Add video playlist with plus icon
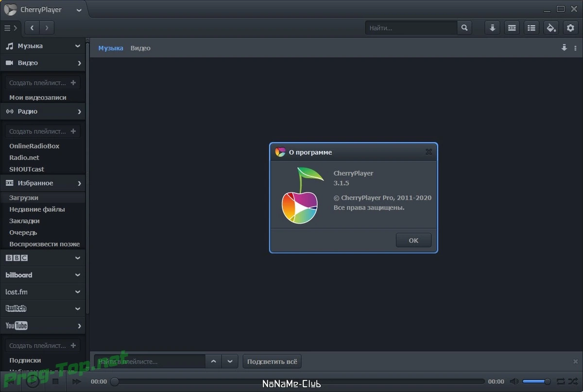The width and height of the screenshot is (583, 392). pyautogui.click(x=73, y=83)
